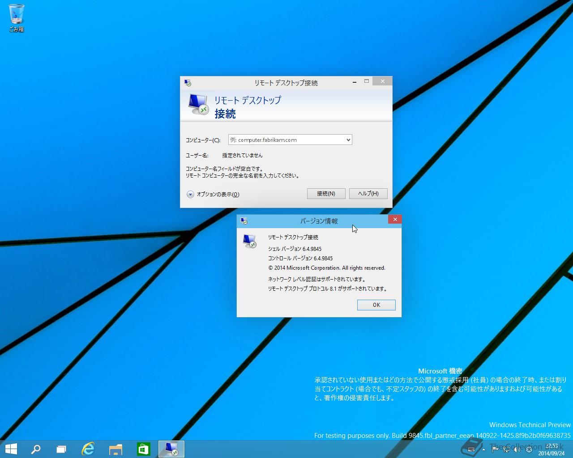This screenshot has width=573, height=458.
Task: Click the tray icon next to the clock
Action: [528, 450]
